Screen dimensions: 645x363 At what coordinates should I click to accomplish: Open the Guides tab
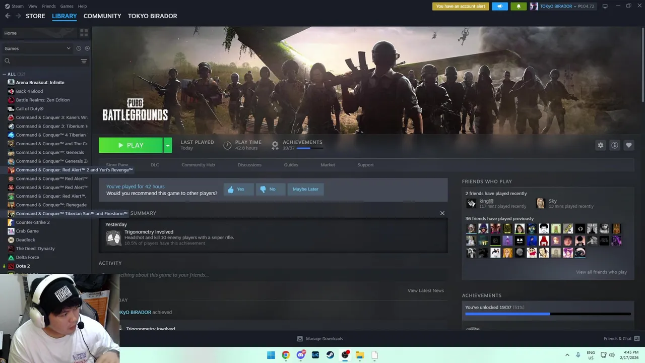point(291,165)
